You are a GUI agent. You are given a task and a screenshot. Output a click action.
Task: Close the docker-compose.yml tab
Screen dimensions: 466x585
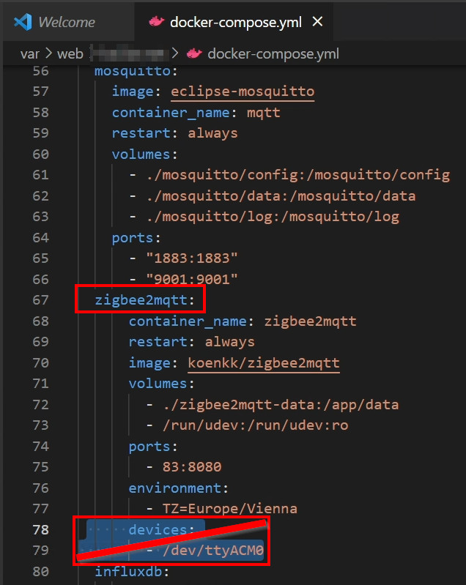pos(317,22)
